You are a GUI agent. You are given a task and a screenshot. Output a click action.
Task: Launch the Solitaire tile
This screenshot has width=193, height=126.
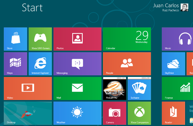[139, 88]
